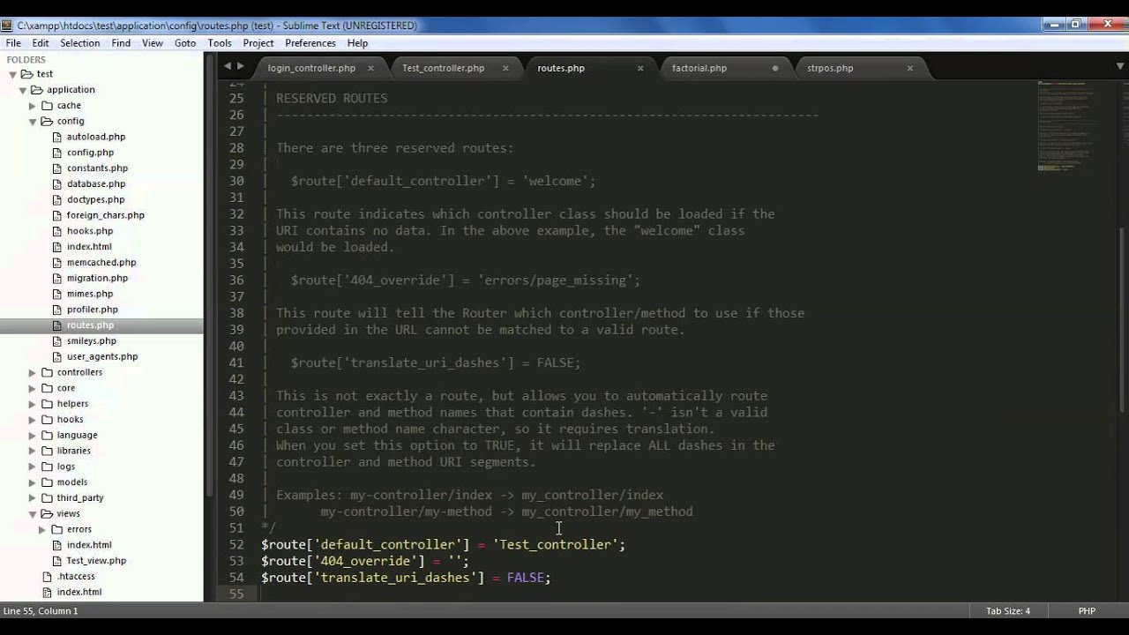Image resolution: width=1129 pixels, height=635 pixels.
Task: Open Test_view.php in the sidebar
Action: 96,561
